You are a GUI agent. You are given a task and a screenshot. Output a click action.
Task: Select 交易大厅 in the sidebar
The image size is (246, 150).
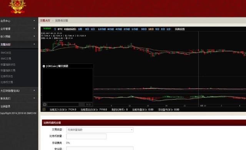[x=5, y=45]
